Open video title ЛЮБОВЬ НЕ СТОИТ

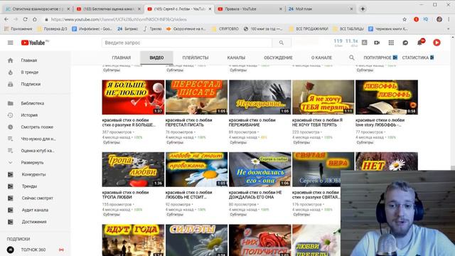click(189, 195)
